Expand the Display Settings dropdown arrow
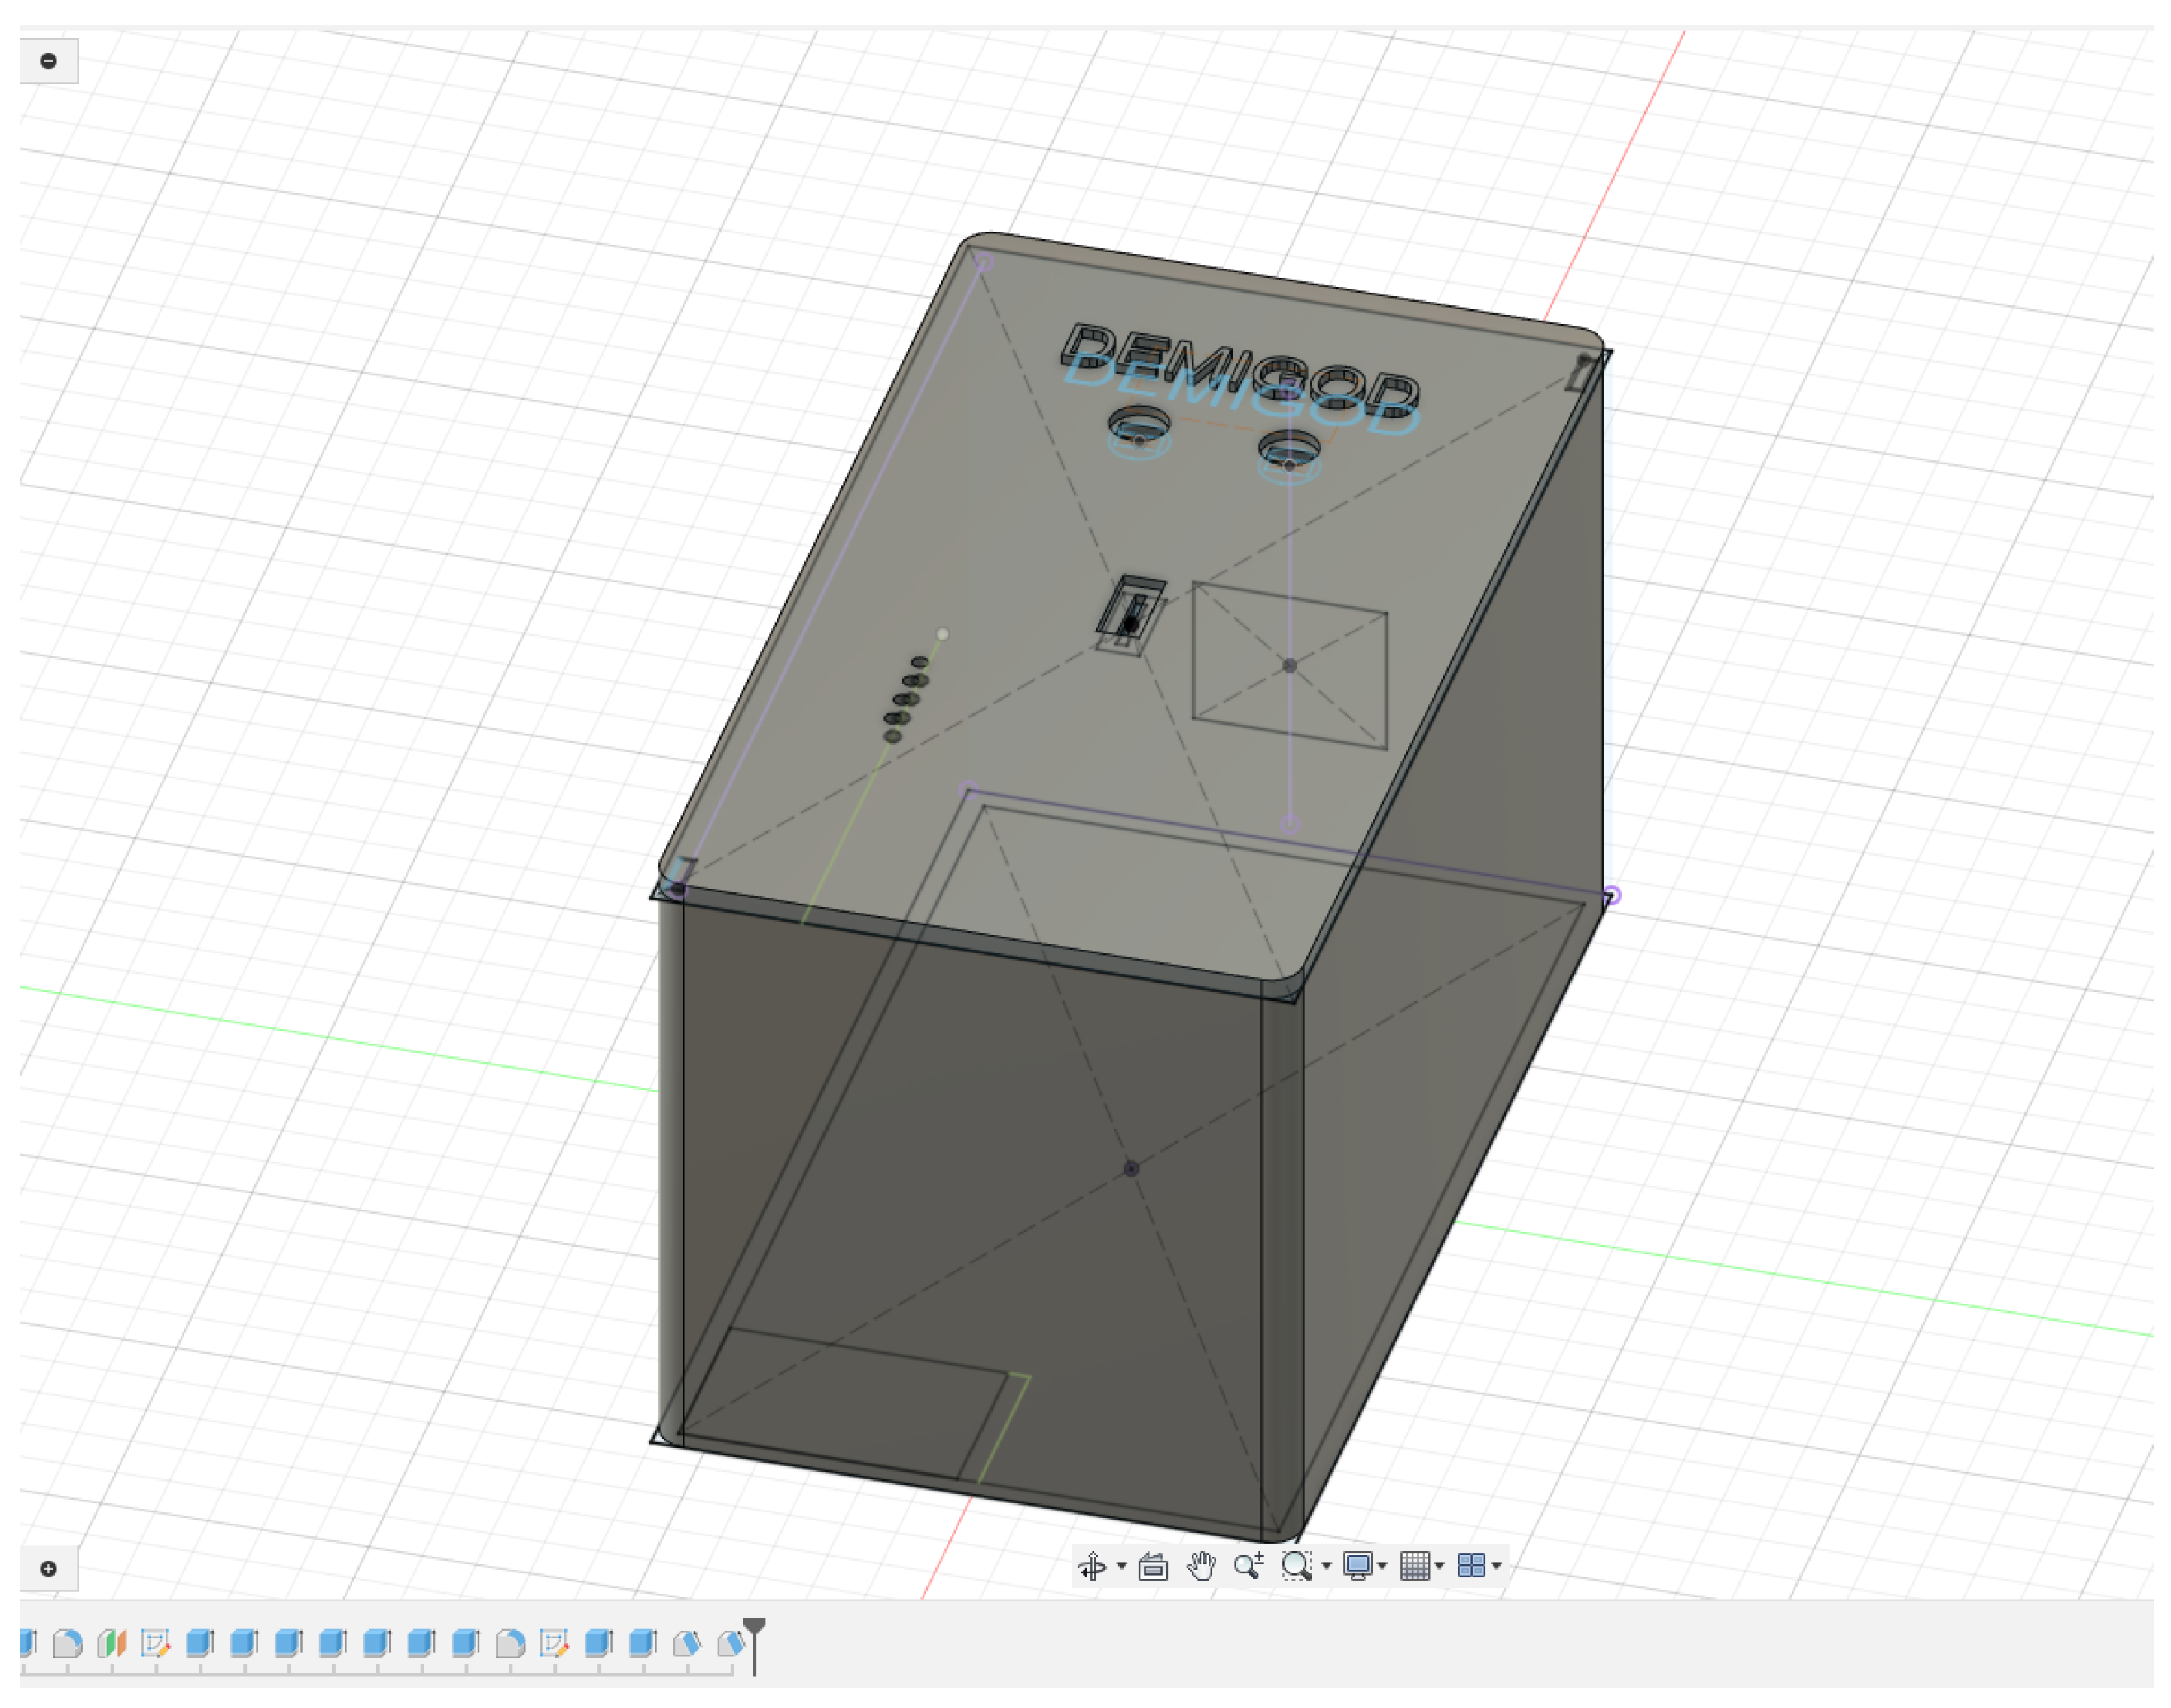Image resolution: width=2171 pixels, height=1708 pixels. click(1383, 1566)
